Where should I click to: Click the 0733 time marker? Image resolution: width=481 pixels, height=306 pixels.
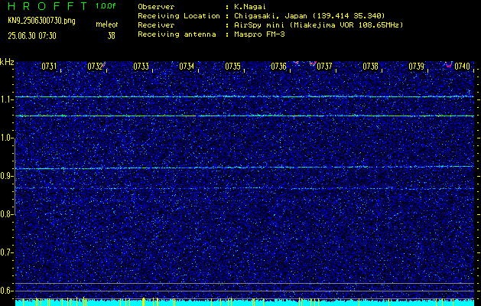141,67
